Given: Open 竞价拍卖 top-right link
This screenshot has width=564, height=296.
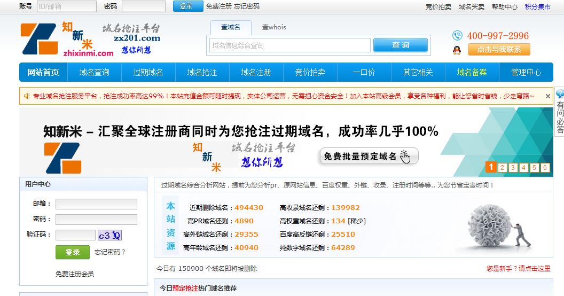Looking at the screenshot, I should coord(438,7).
